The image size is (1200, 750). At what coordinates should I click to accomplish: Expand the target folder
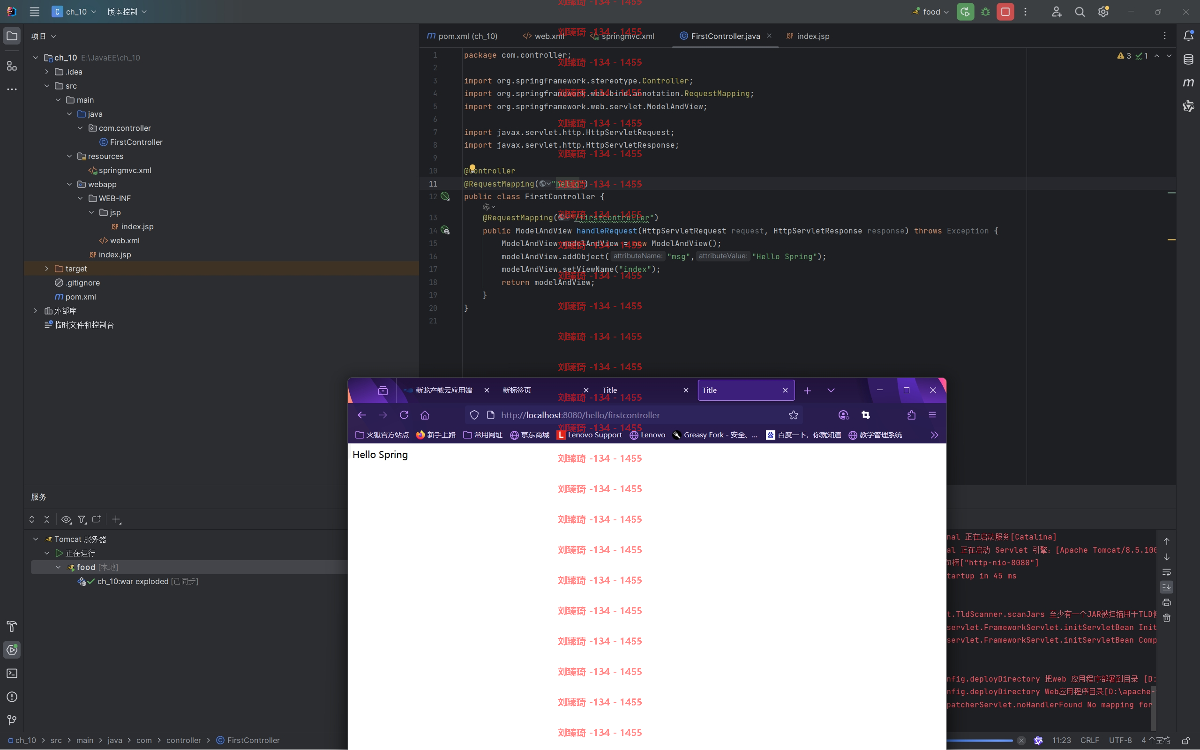(x=46, y=268)
